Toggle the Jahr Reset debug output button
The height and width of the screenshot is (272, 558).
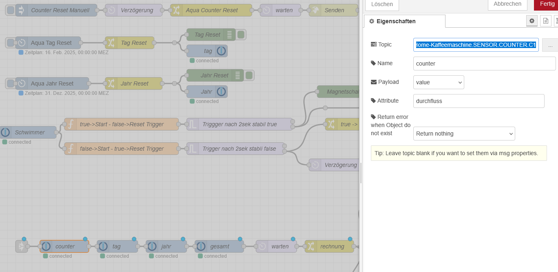click(x=249, y=75)
